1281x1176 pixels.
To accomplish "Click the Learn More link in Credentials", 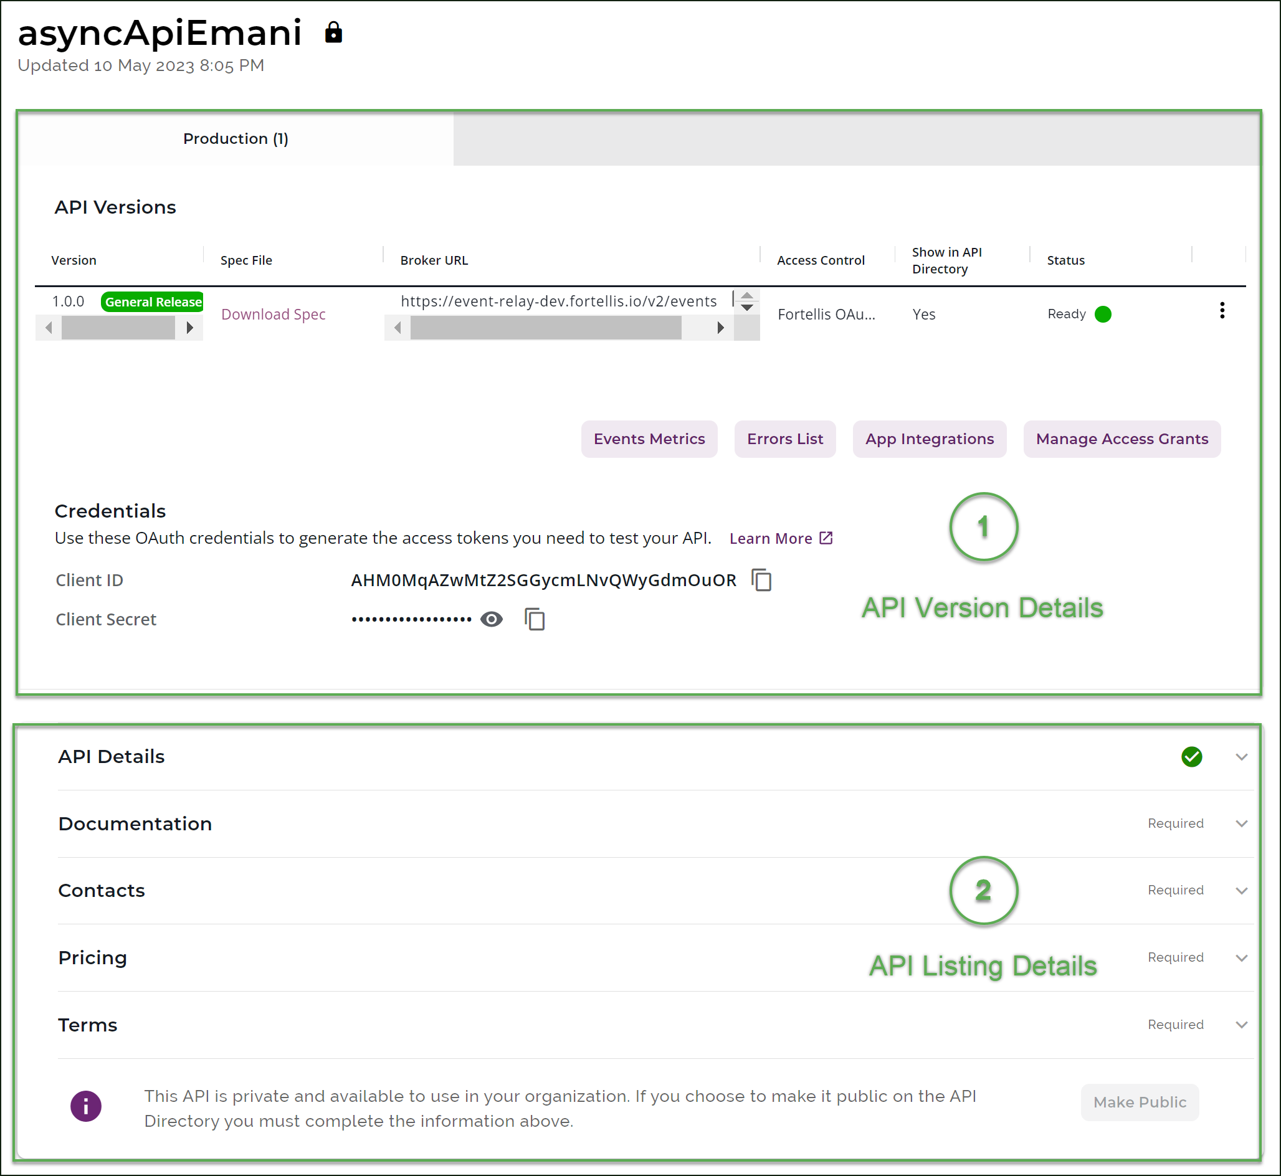I will (772, 538).
